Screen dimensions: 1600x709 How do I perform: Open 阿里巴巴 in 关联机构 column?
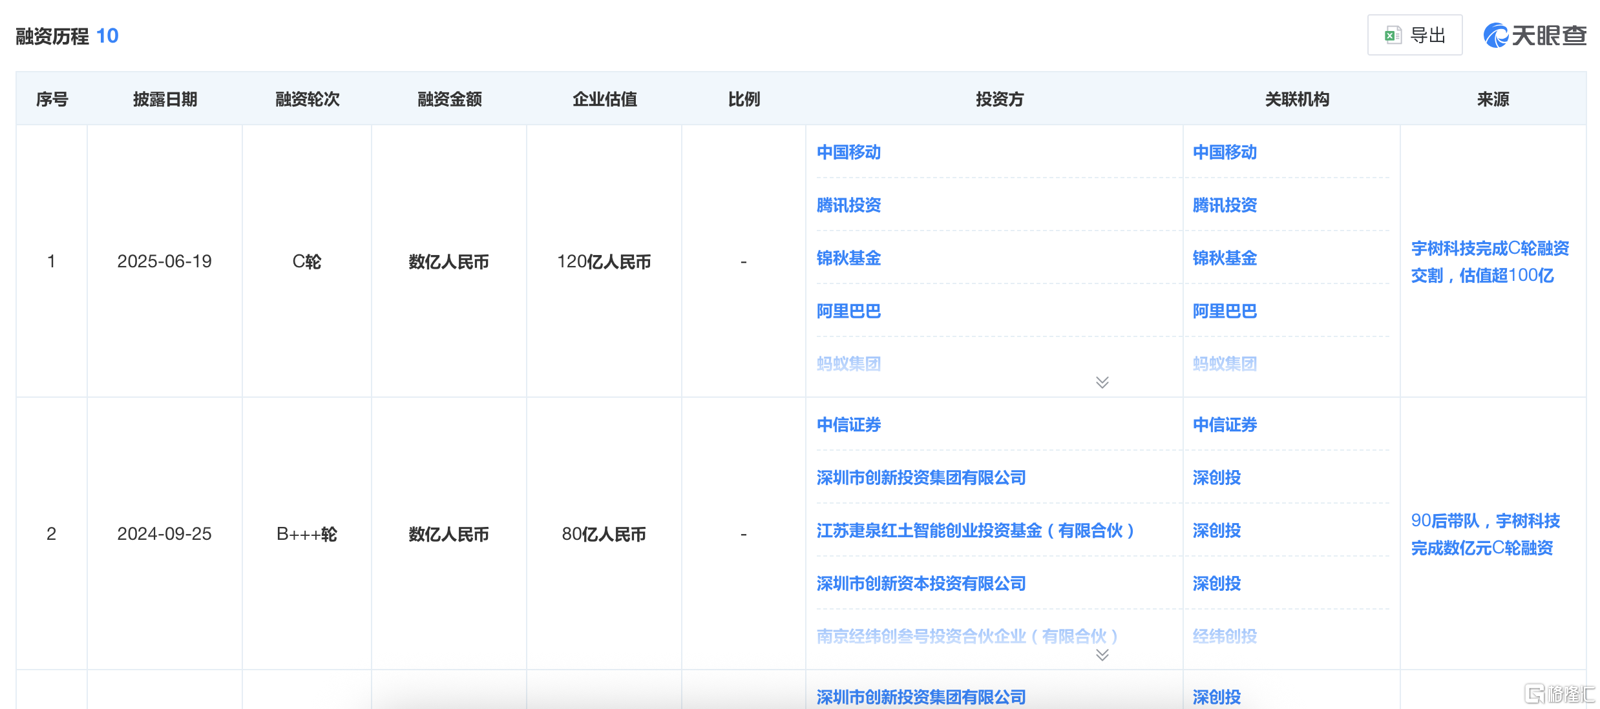click(x=1225, y=311)
